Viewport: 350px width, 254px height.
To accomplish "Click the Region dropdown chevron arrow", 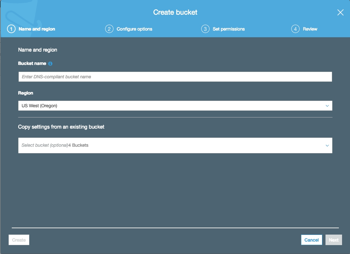I will (327, 106).
